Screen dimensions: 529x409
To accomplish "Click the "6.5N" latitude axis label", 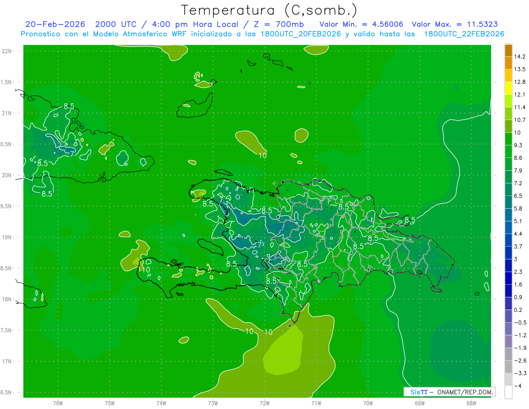I will tap(6, 393).
